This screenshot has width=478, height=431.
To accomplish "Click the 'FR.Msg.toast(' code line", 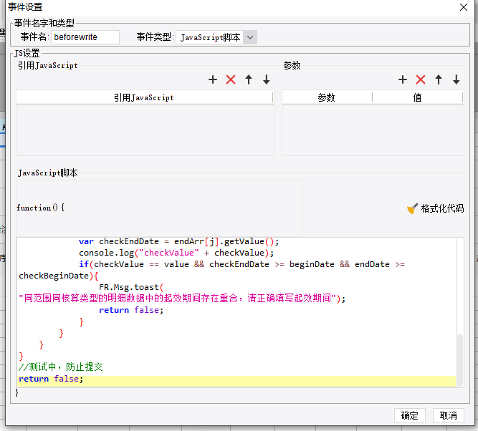I will coord(131,287).
